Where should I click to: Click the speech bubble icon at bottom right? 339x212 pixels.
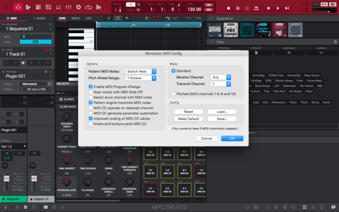coord(333,207)
